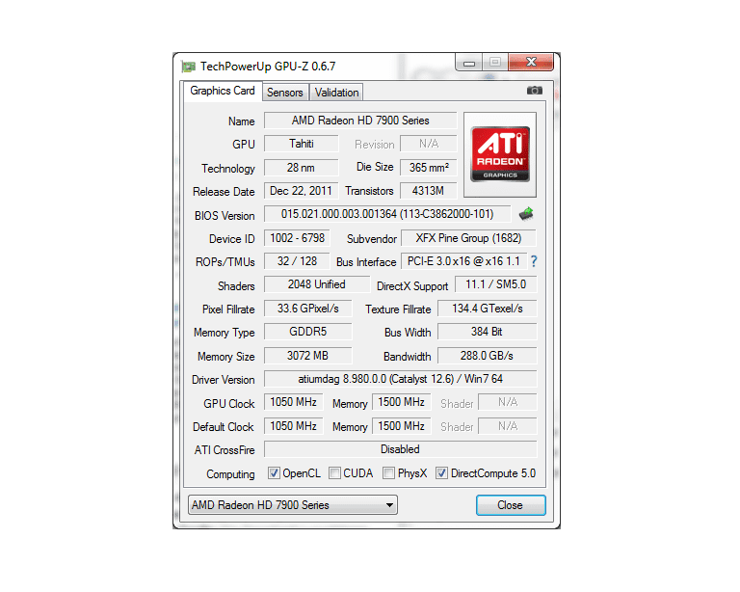
Task: Click the Bandwidth field 288.0 GB/s
Action: (x=488, y=356)
